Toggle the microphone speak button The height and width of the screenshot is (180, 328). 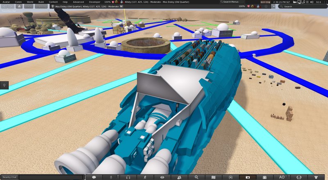tap(111, 177)
